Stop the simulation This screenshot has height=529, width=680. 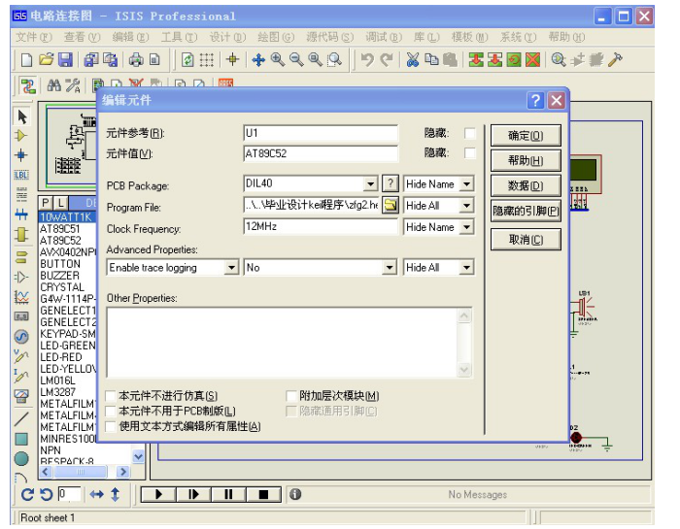(x=263, y=494)
